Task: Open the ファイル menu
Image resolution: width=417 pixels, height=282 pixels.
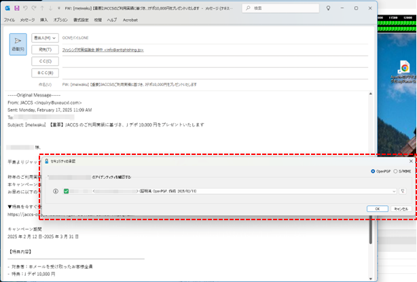Action: pyautogui.click(x=10, y=20)
